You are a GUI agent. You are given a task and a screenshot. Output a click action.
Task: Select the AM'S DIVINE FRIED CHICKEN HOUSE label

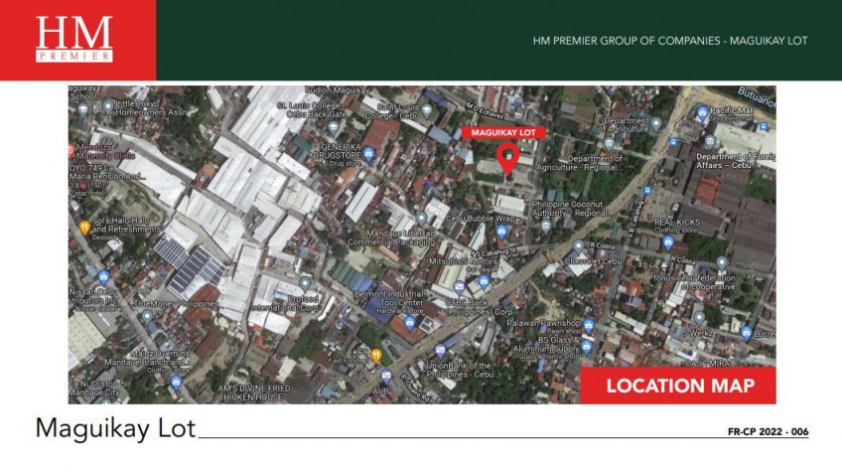point(254,393)
